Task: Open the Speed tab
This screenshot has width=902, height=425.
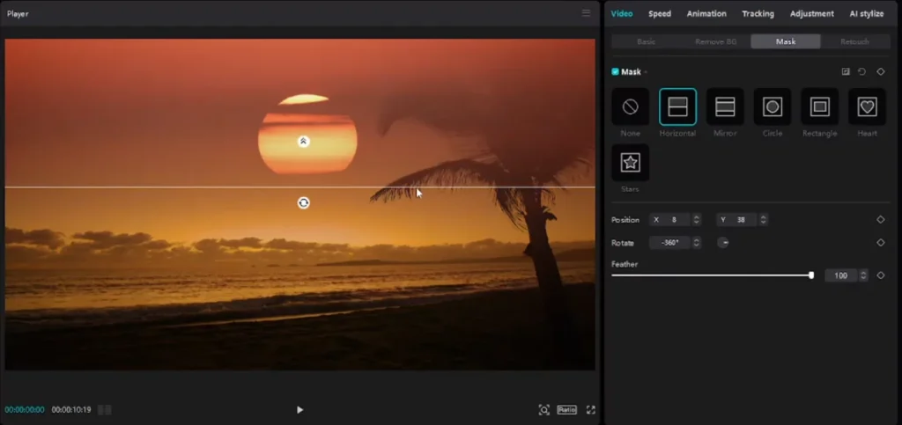Action: (x=660, y=14)
